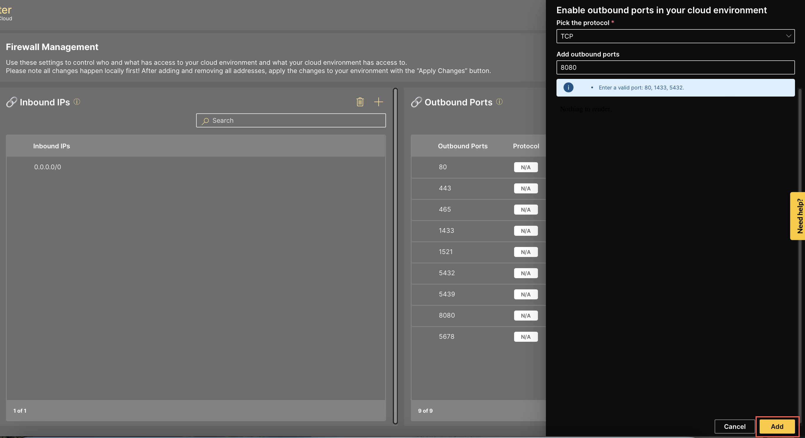Screen dimensions: 805x438
Task: Click the vertical divider between panels
Action: tap(395, 256)
